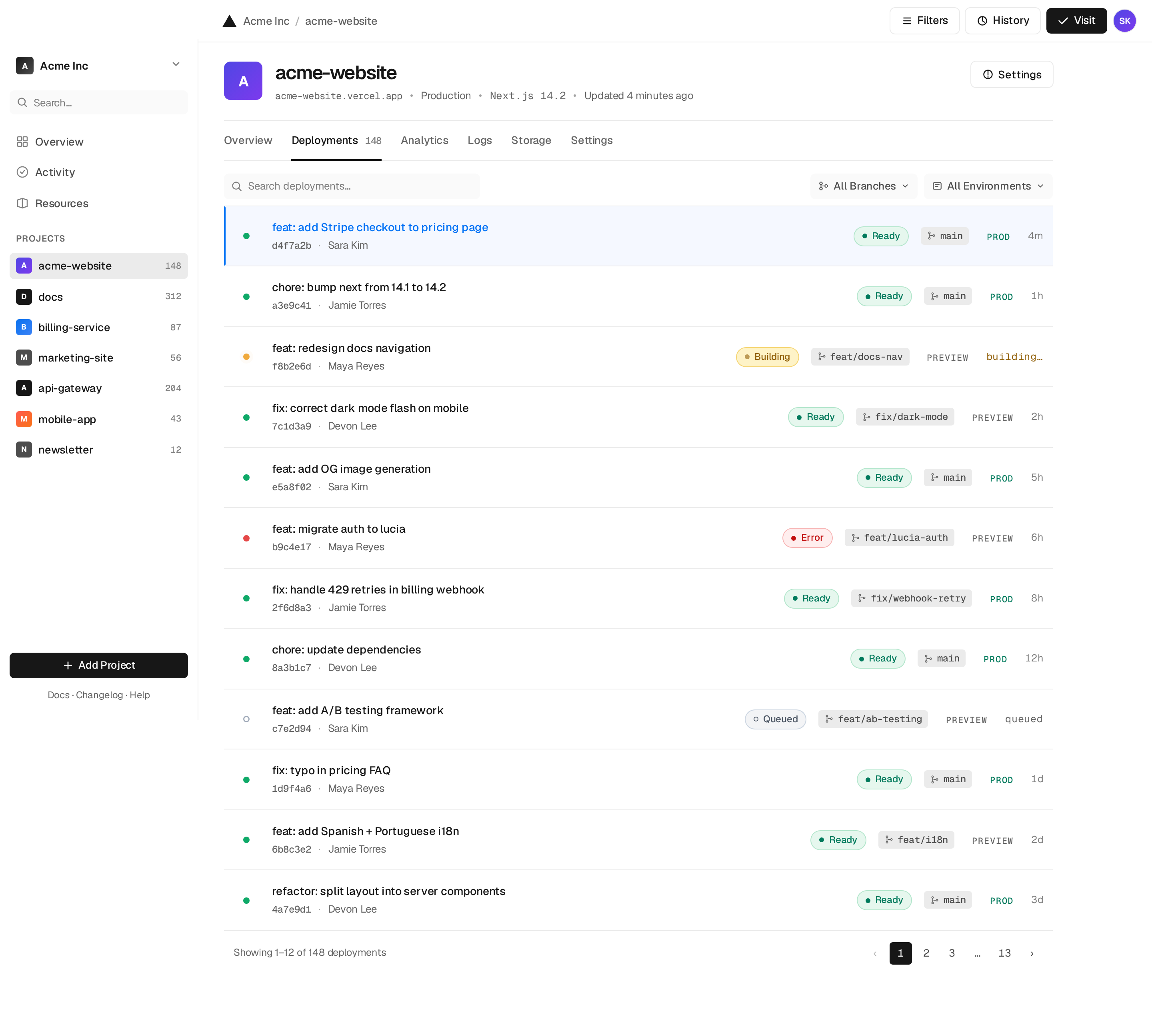Image resolution: width=1152 pixels, height=1027 pixels.
Task: Click the magnifier icon in the sidebar search
Action: [x=22, y=103]
